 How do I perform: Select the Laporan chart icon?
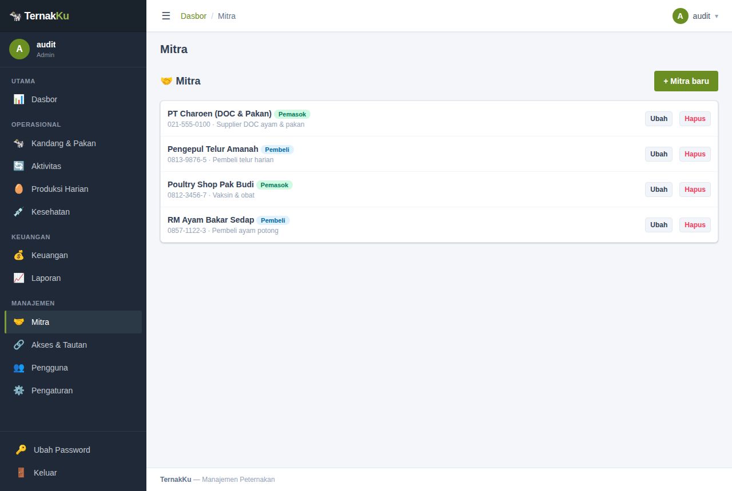pyautogui.click(x=19, y=278)
